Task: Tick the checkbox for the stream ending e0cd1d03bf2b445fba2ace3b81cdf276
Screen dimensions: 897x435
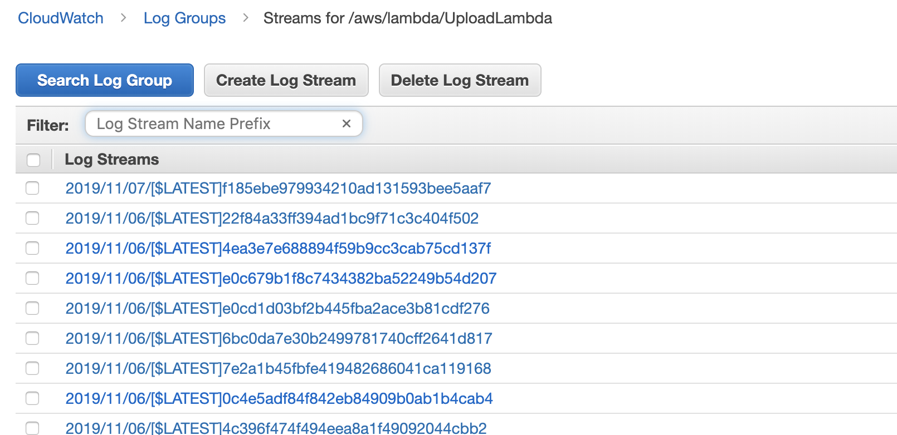Action: [x=32, y=308]
